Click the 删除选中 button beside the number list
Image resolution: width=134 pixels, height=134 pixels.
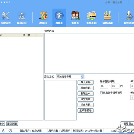[86, 93]
